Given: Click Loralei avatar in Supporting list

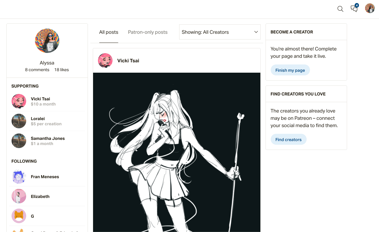Looking at the screenshot, I should click(19, 121).
